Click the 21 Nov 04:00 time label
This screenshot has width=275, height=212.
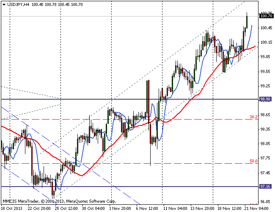coord(256,209)
